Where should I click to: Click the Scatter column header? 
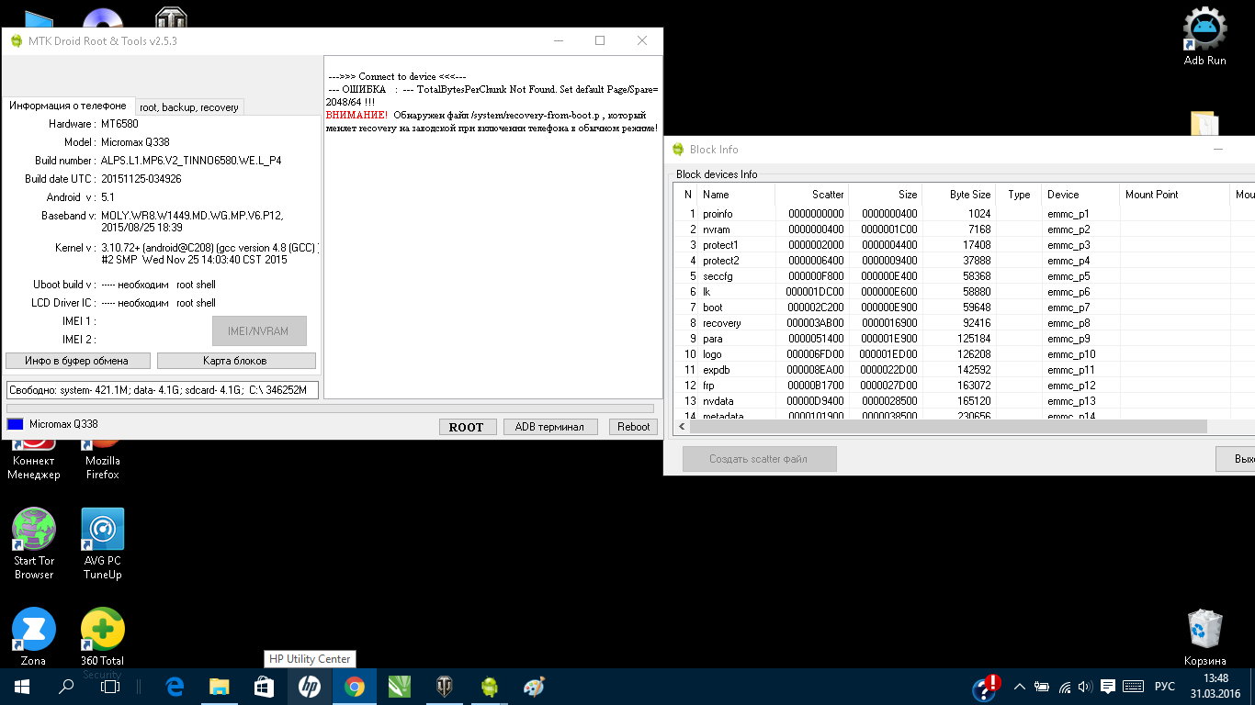coord(811,195)
